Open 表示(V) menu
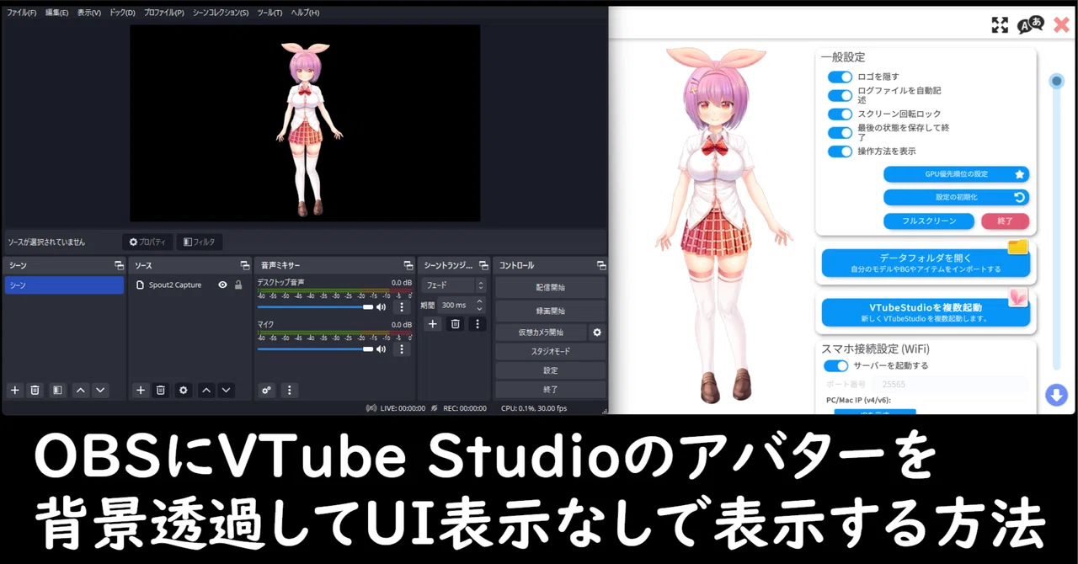Image resolution: width=1078 pixels, height=564 pixels. point(88,13)
